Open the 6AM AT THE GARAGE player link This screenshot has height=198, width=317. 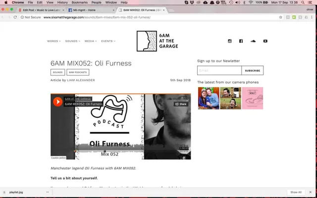coord(78,99)
